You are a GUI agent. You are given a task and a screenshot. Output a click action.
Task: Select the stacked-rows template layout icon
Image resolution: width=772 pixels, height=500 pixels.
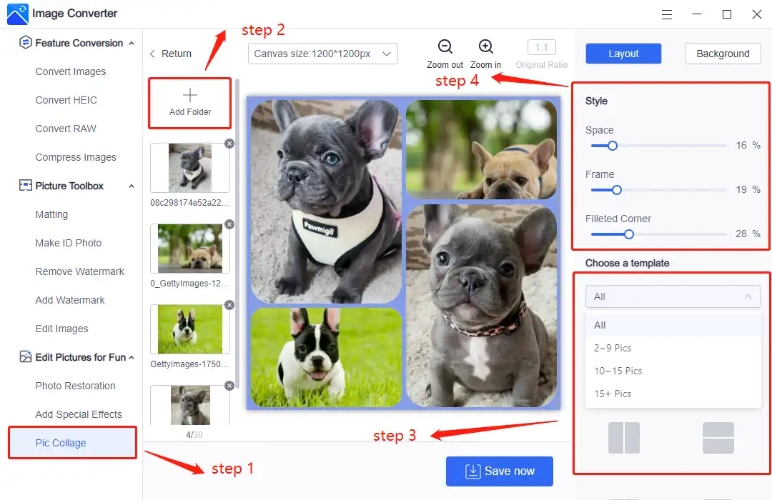click(x=718, y=437)
